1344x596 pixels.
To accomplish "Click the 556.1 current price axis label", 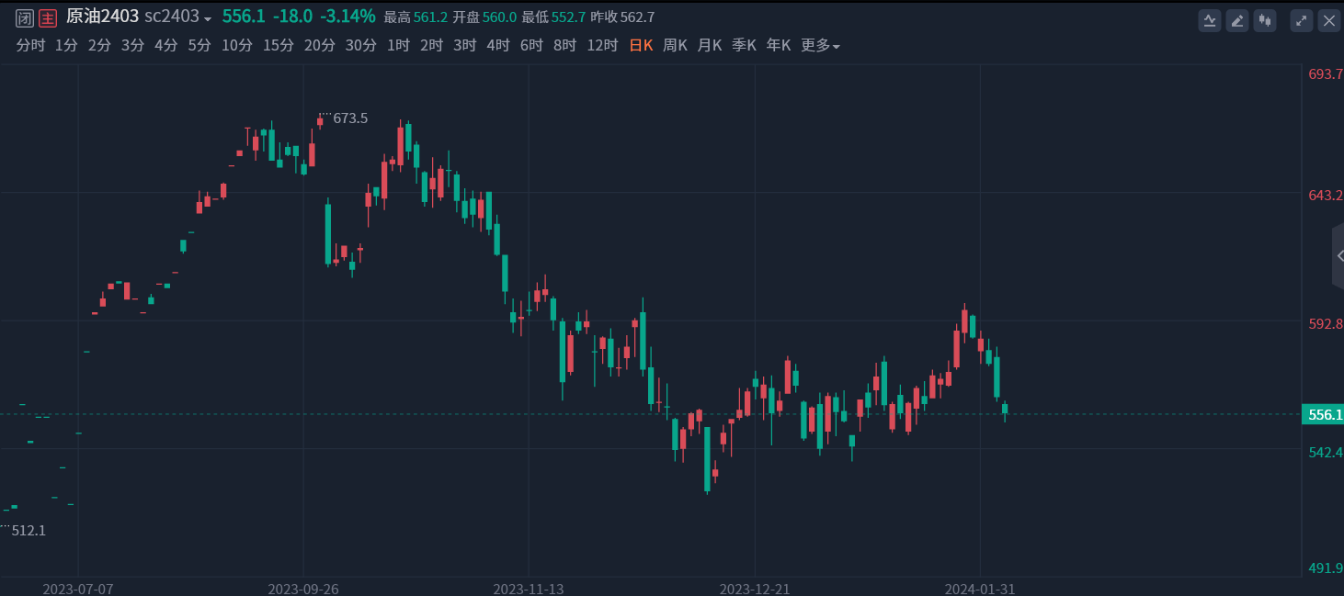I will click(1325, 415).
